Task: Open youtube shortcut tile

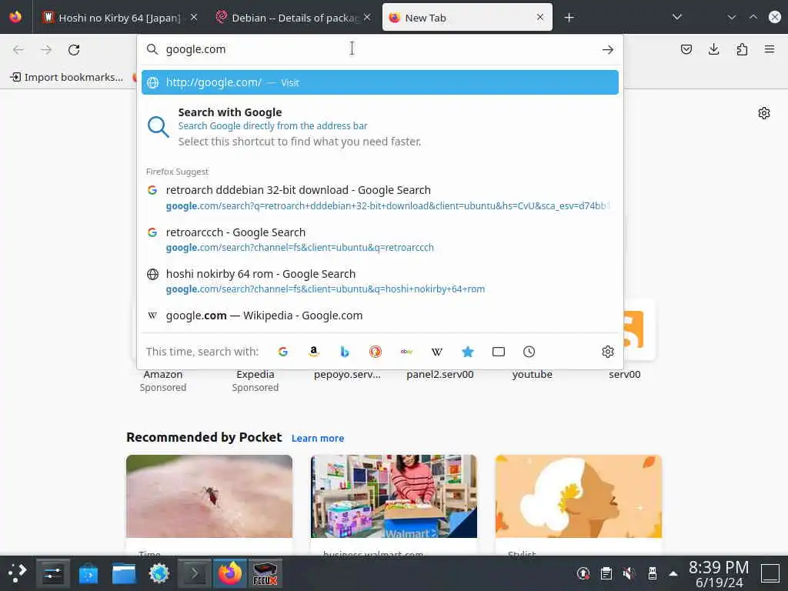Action: click(x=533, y=375)
